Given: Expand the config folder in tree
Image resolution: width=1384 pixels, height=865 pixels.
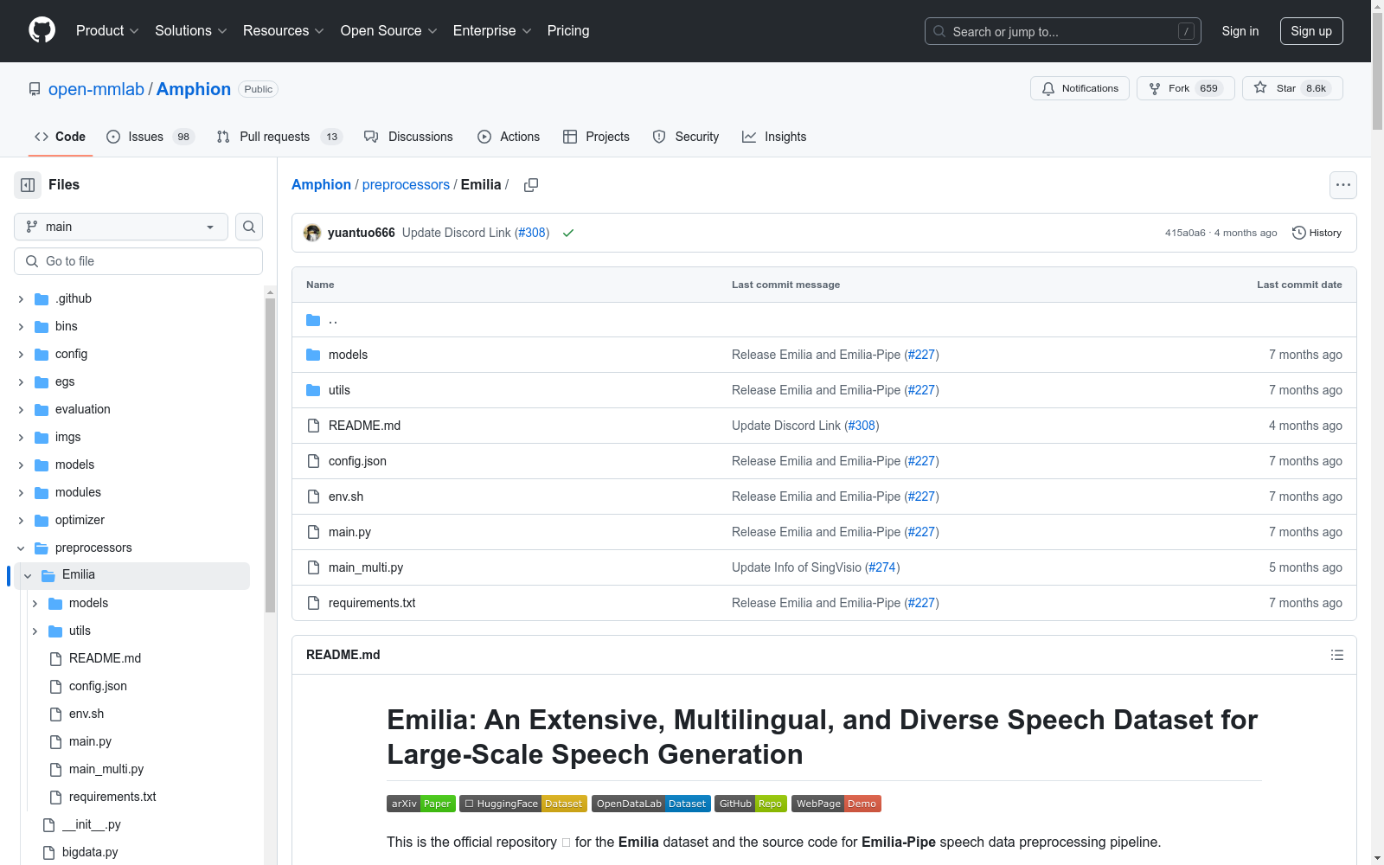Looking at the screenshot, I should (x=21, y=355).
